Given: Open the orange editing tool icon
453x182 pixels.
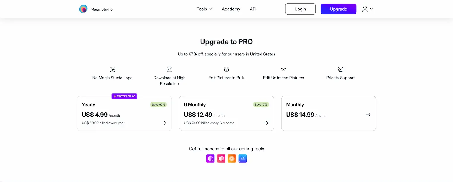Looking at the screenshot, I should click(x=232, y=159).
